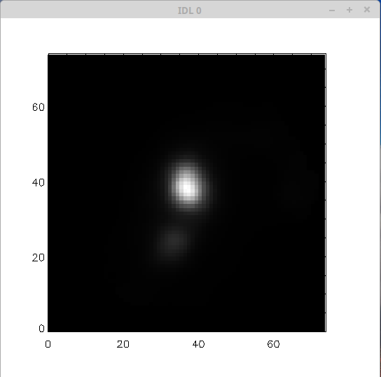Click the x-axis label 60
Screen dimensions: 381x377
click(x=273, y=344)
